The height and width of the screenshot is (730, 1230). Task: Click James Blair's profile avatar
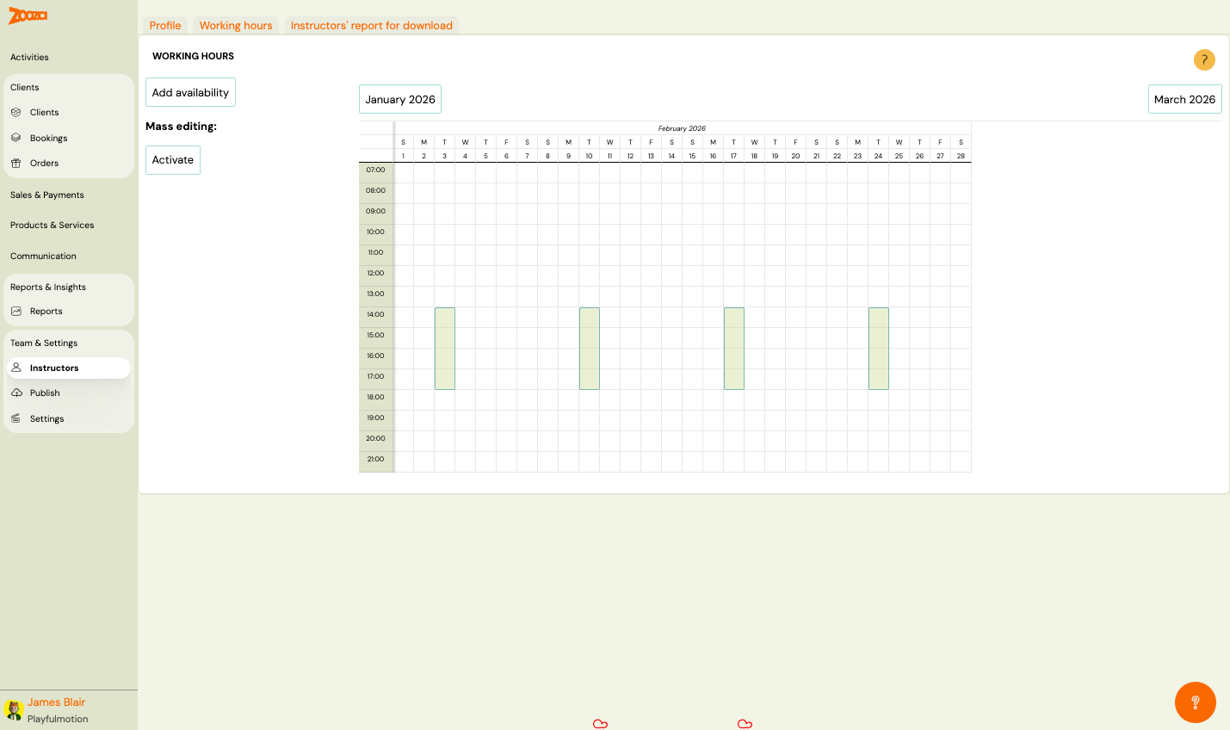point(13,710)
